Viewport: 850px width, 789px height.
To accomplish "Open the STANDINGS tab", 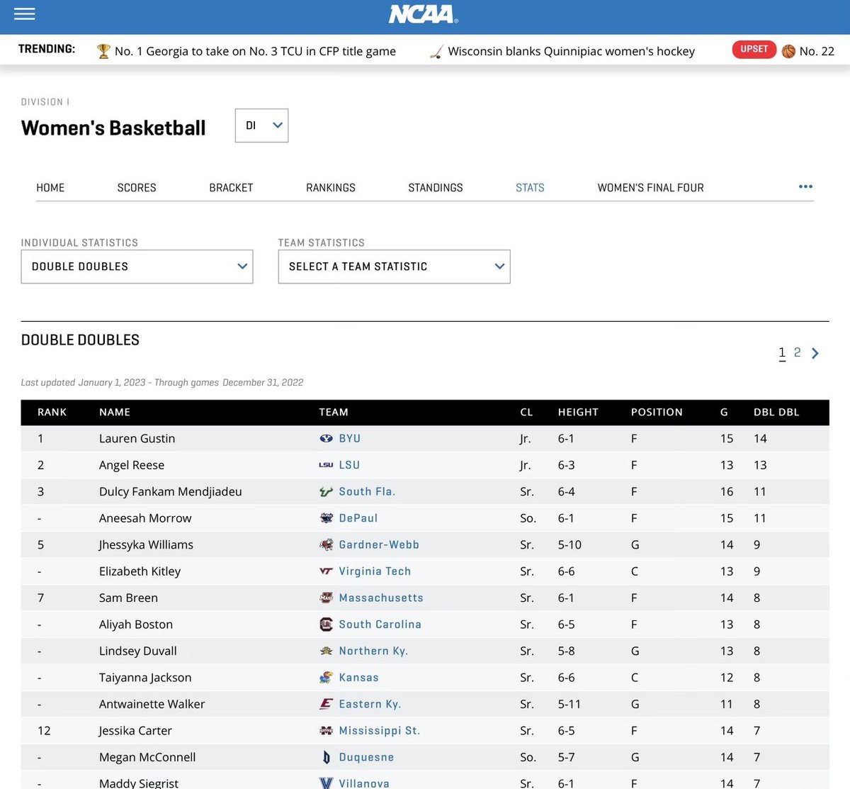I will coord(436,188).
